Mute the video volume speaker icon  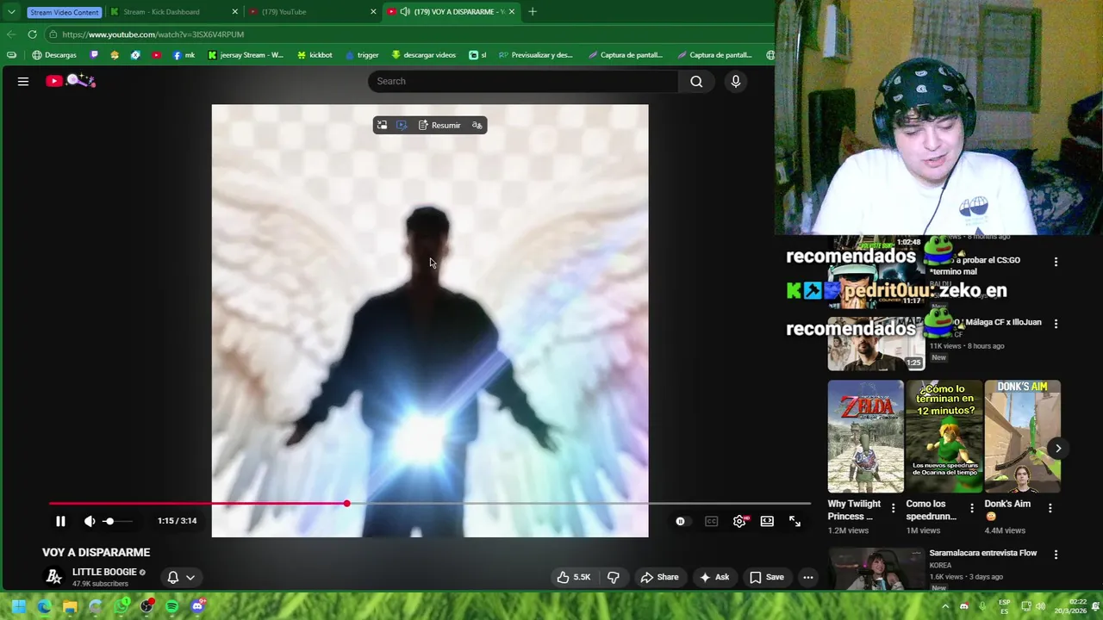[90, 521]
